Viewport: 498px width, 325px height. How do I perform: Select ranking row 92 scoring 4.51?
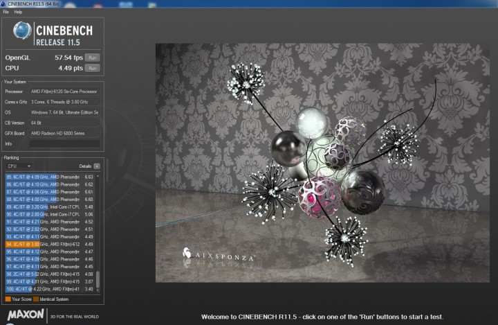coord(50,229)
